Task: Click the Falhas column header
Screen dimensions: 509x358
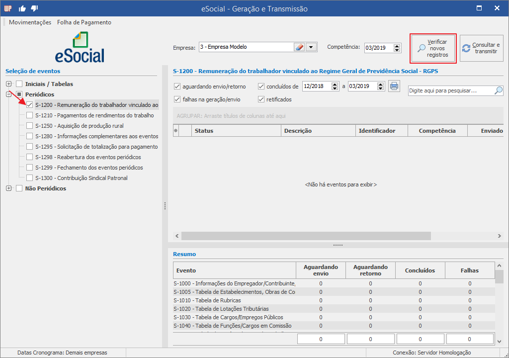Action: tap(470, 270)
